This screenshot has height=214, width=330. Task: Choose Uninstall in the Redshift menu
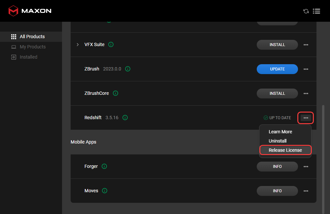point(278,141)
